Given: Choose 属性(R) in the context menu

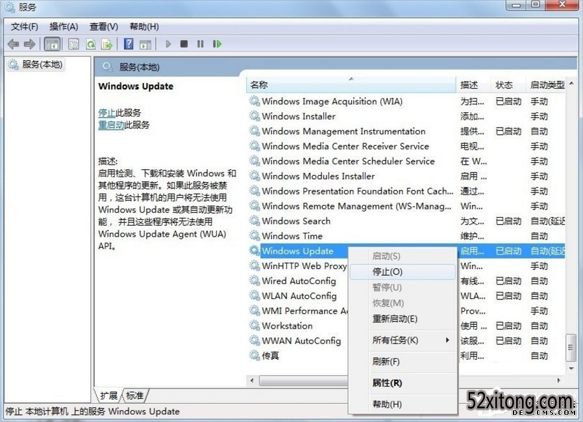Looking at the screenshot, I should [403, 383].
